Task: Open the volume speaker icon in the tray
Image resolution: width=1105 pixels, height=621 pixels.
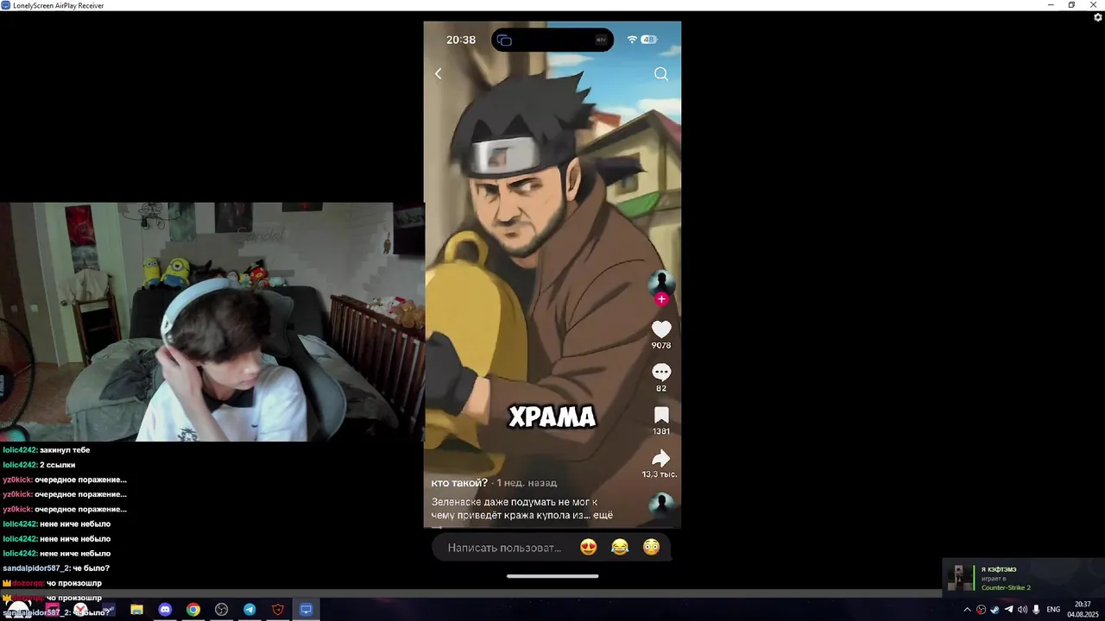Action: coord(1022,610)
